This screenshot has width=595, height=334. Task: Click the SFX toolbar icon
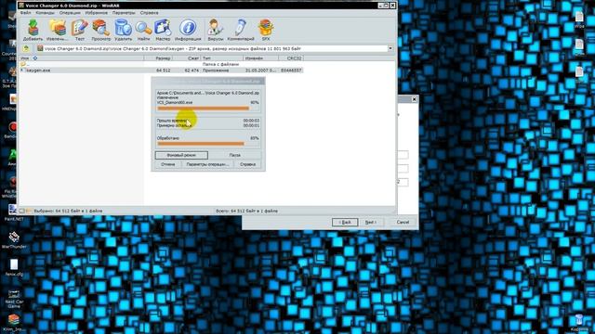tap(266, 30)
